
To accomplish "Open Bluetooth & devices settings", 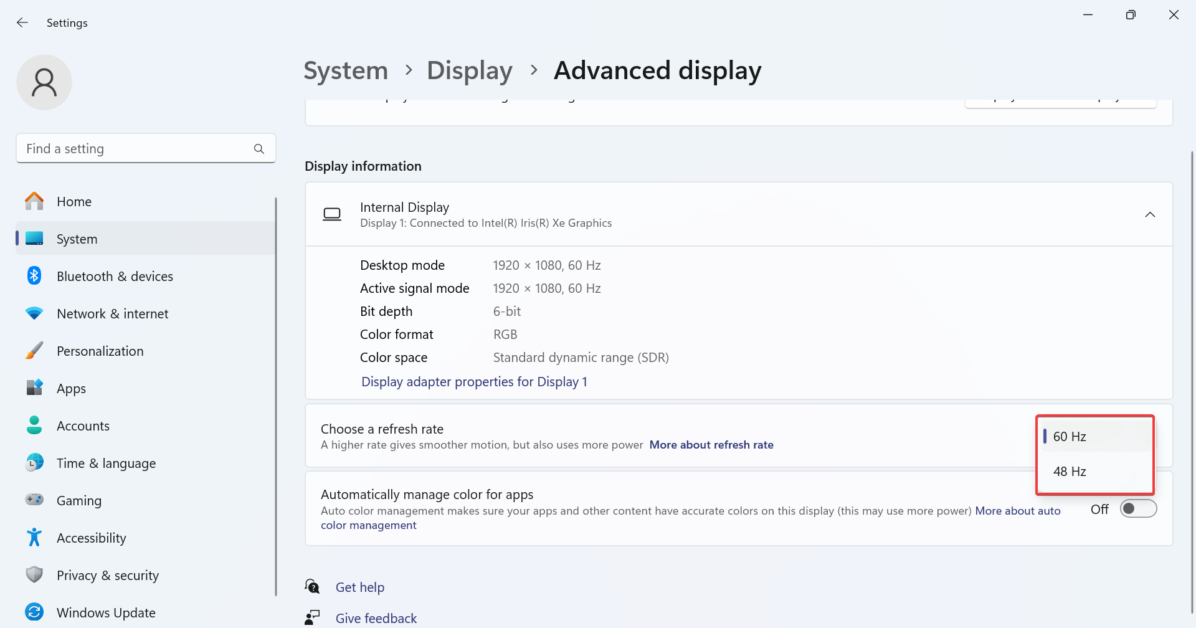I will pyautogui.click(x=145, y=276).
